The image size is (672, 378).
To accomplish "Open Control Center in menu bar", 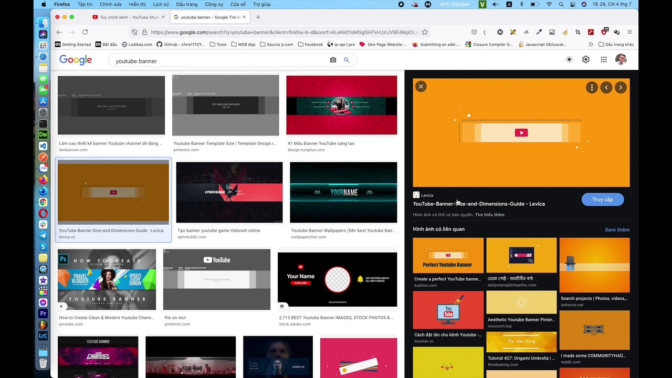I will (x=572, y=4).
